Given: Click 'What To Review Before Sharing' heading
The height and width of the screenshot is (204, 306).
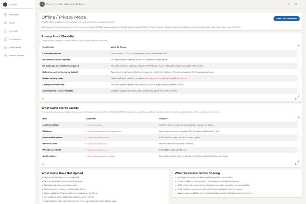Looking at the screenshot, I should 197,173.
